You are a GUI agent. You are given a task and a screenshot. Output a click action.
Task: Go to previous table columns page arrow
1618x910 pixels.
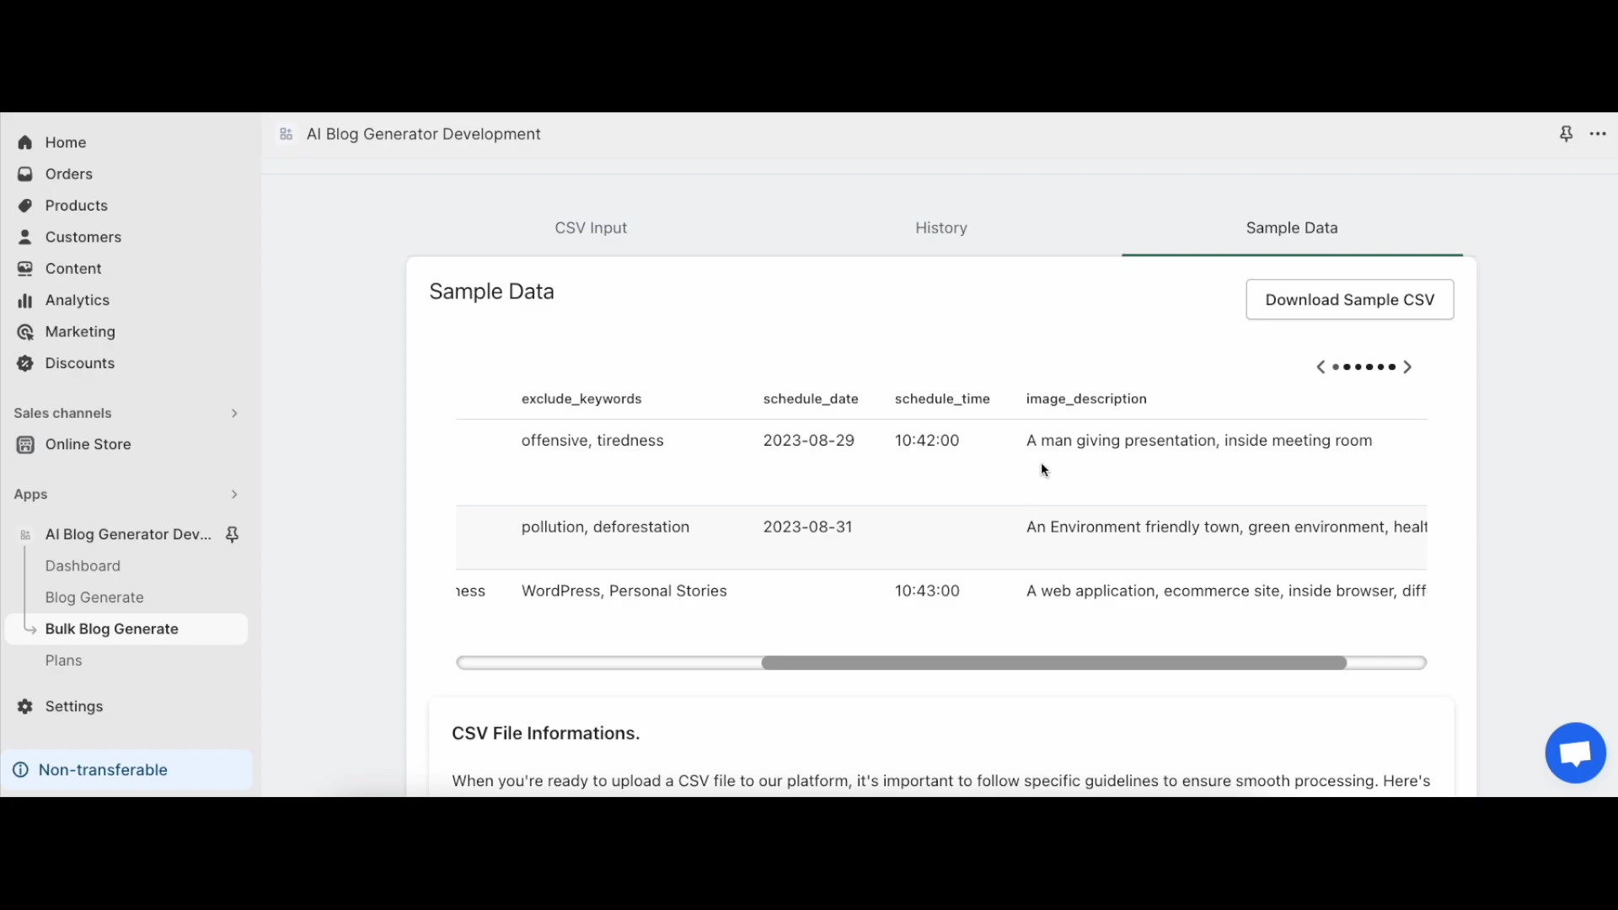pyautogui.click(x=1321, y=367)
